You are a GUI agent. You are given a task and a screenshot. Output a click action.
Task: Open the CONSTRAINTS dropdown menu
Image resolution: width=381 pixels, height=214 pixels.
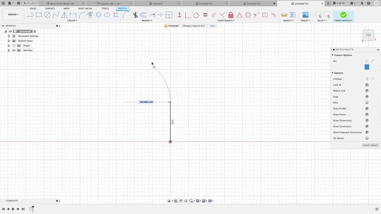pyautogui.click(x=226, y=21)
